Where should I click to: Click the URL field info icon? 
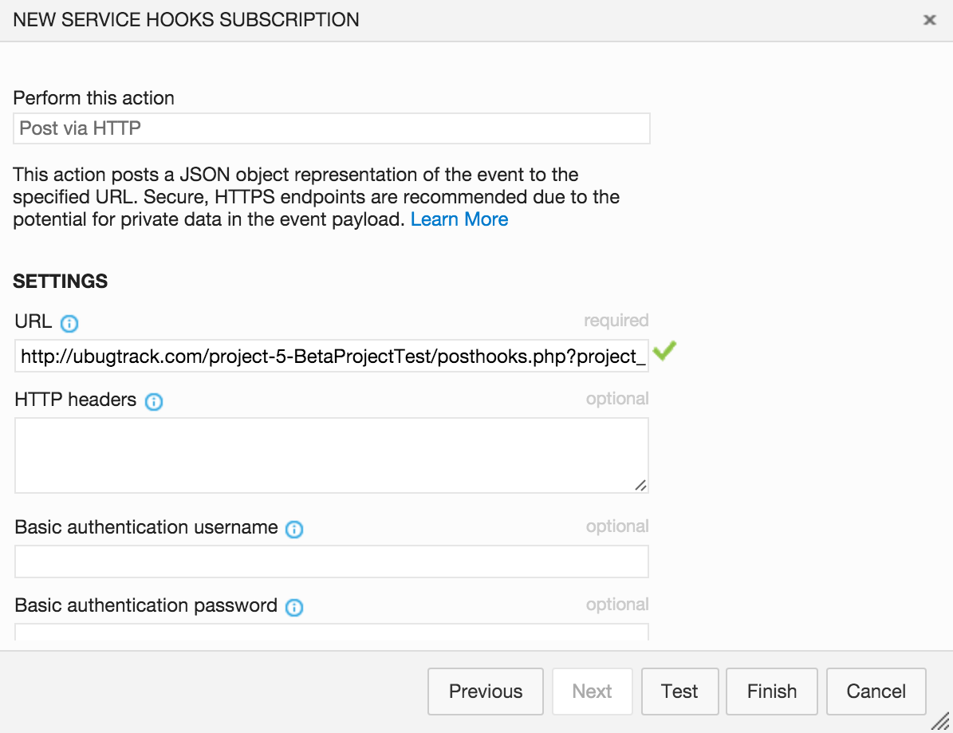69,323
